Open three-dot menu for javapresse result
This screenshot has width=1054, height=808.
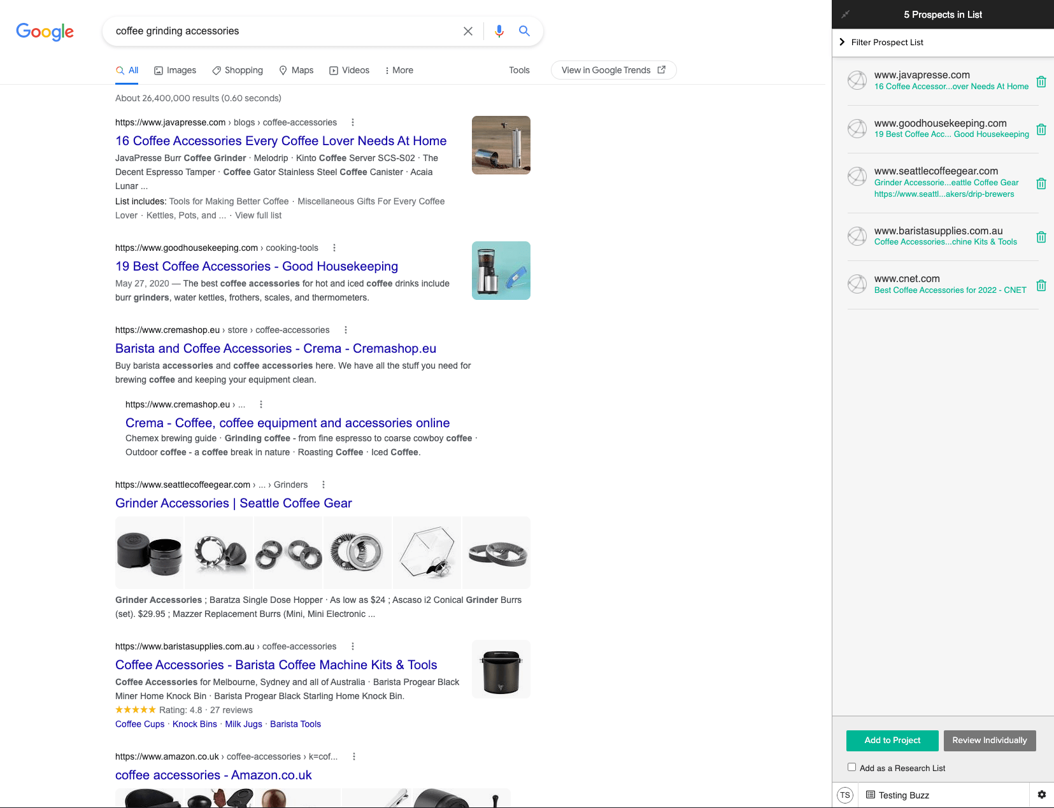(x=353, y=122)
